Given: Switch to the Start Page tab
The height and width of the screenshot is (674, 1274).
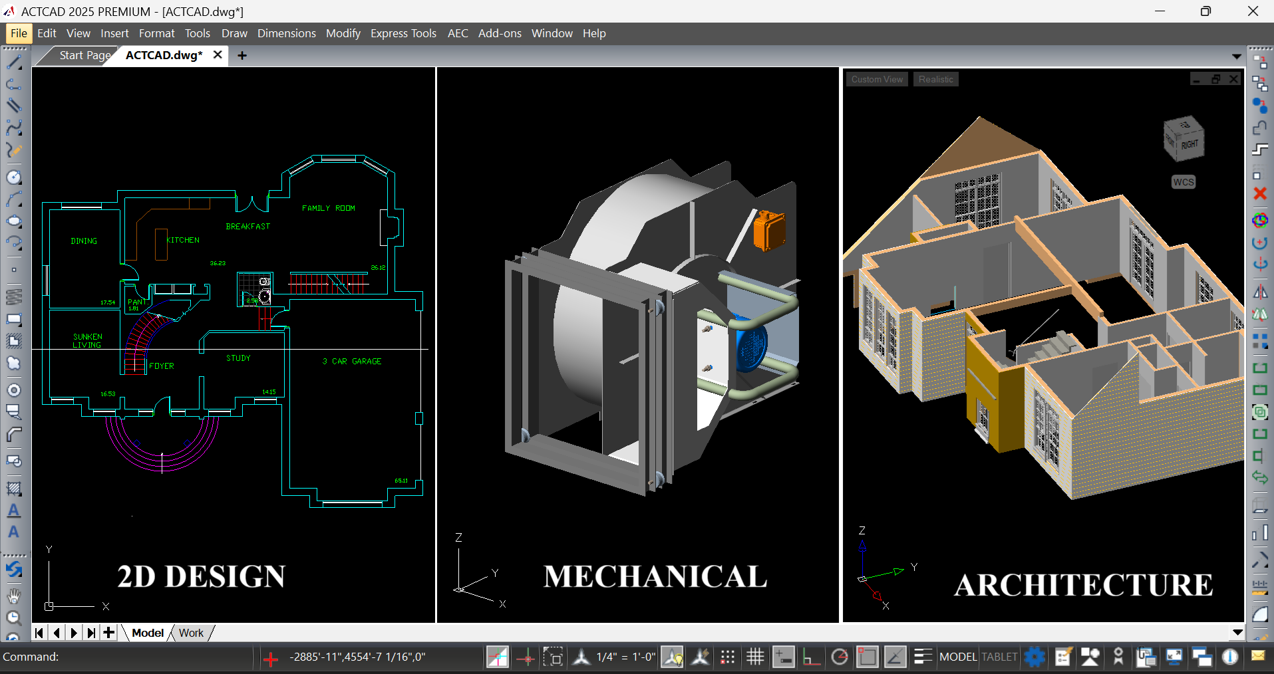Looking at the screenshot, I should point(84,55).
